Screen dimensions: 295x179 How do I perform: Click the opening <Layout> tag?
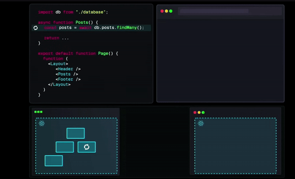point(58,64)
